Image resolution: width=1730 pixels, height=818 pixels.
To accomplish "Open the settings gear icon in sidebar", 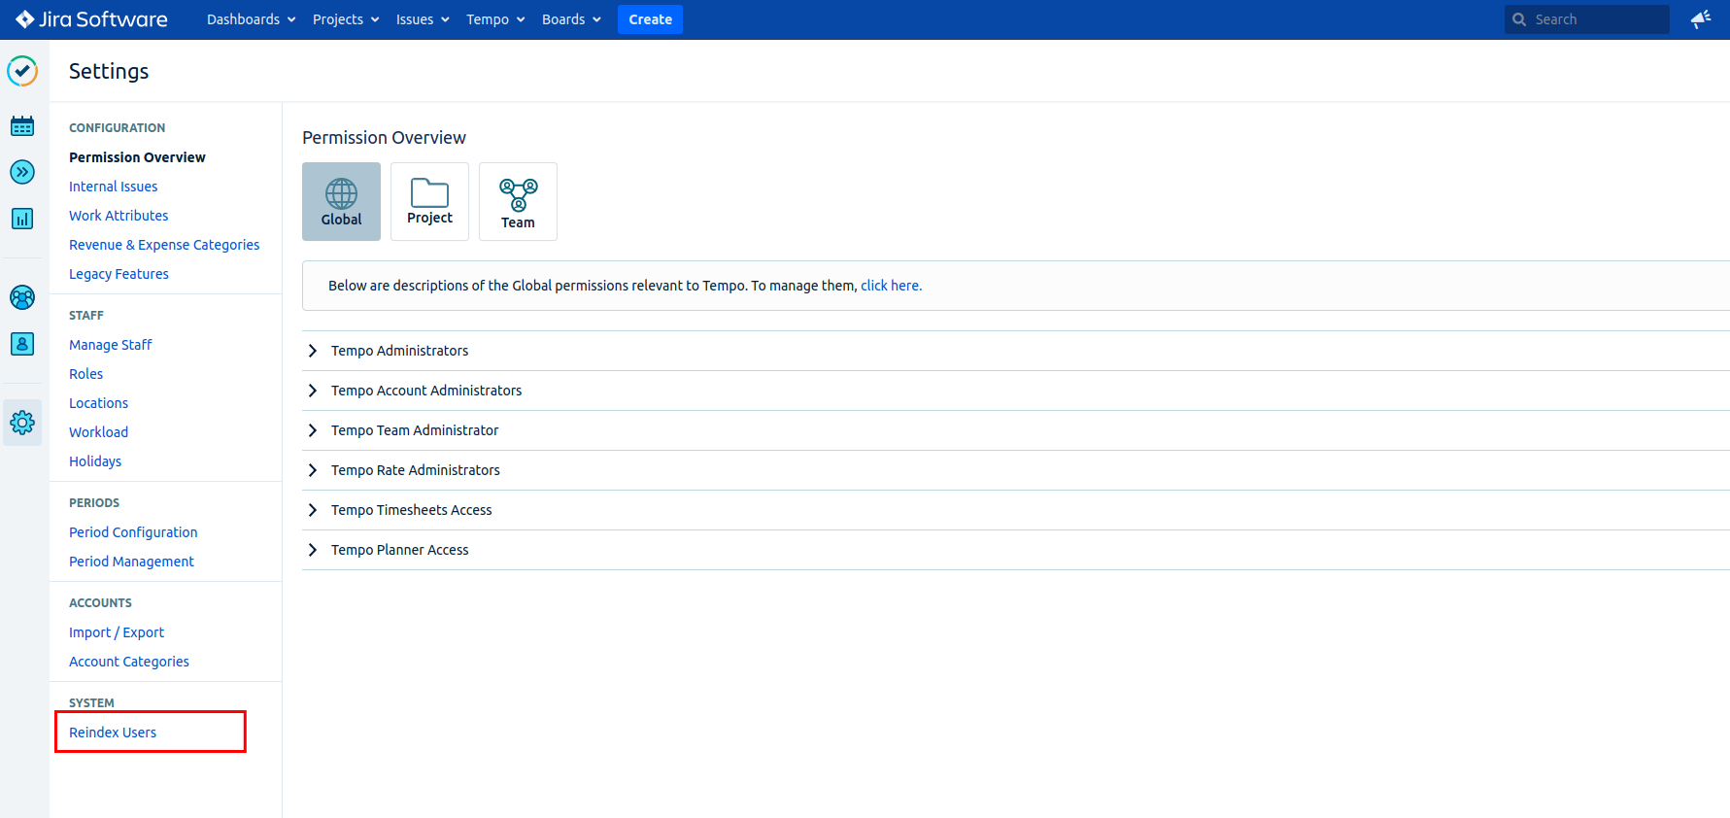I will click(22, 423).
